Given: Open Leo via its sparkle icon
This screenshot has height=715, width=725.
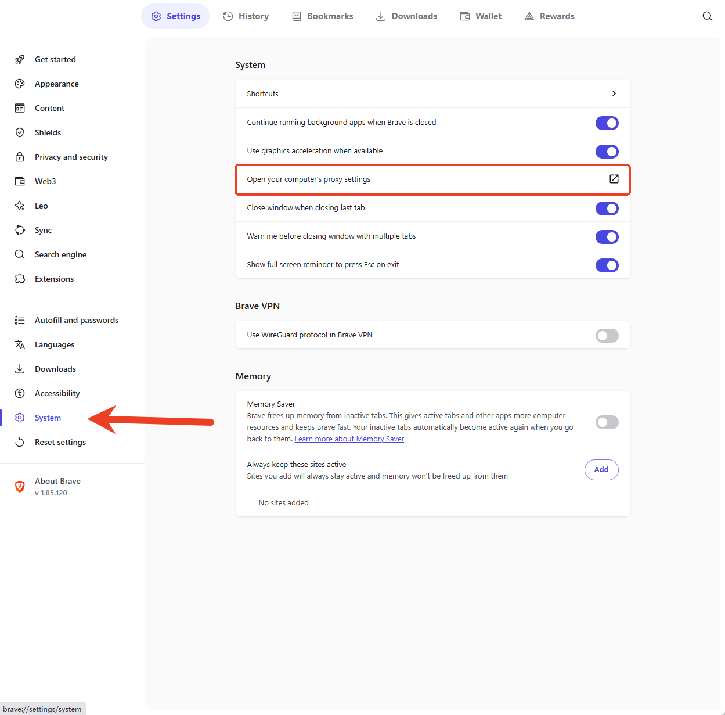Looking at the screenshot, I should pyautogui.click(x=20, y=206).
